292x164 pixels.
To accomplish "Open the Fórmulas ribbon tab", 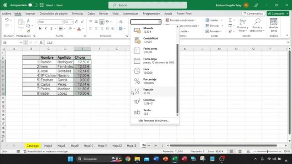I will pyautogui.click(x=78, y=14).
